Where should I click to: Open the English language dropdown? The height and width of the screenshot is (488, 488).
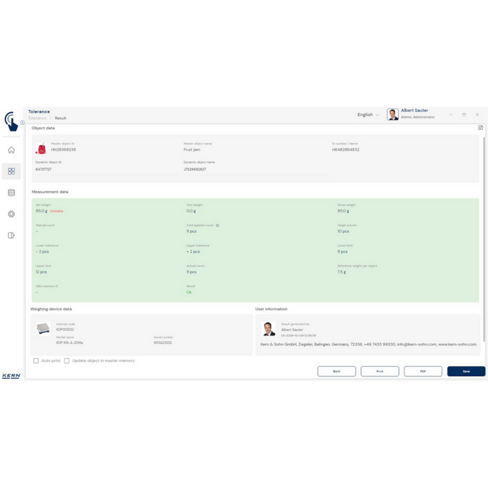pyautogui.click(x=368, y=115)
